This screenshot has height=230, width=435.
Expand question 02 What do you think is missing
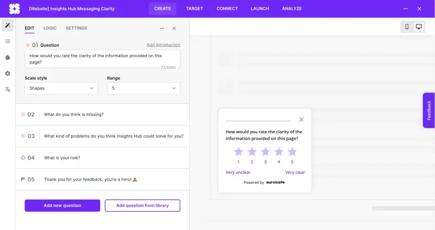point(103,114)
